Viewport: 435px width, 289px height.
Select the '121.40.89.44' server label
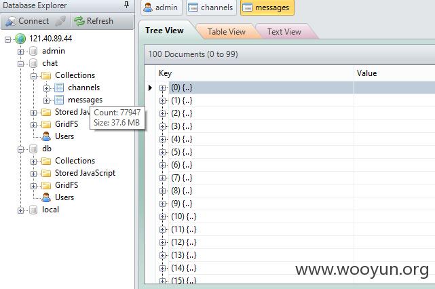pyautogui.click(x=50, y=39)
